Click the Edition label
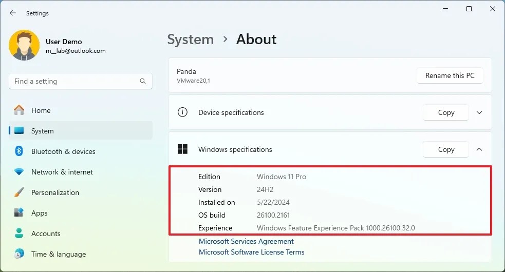505x272 pixels. click(209, 177)
